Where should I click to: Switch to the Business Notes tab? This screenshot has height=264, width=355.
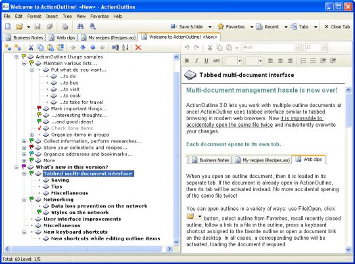[24, 37]
